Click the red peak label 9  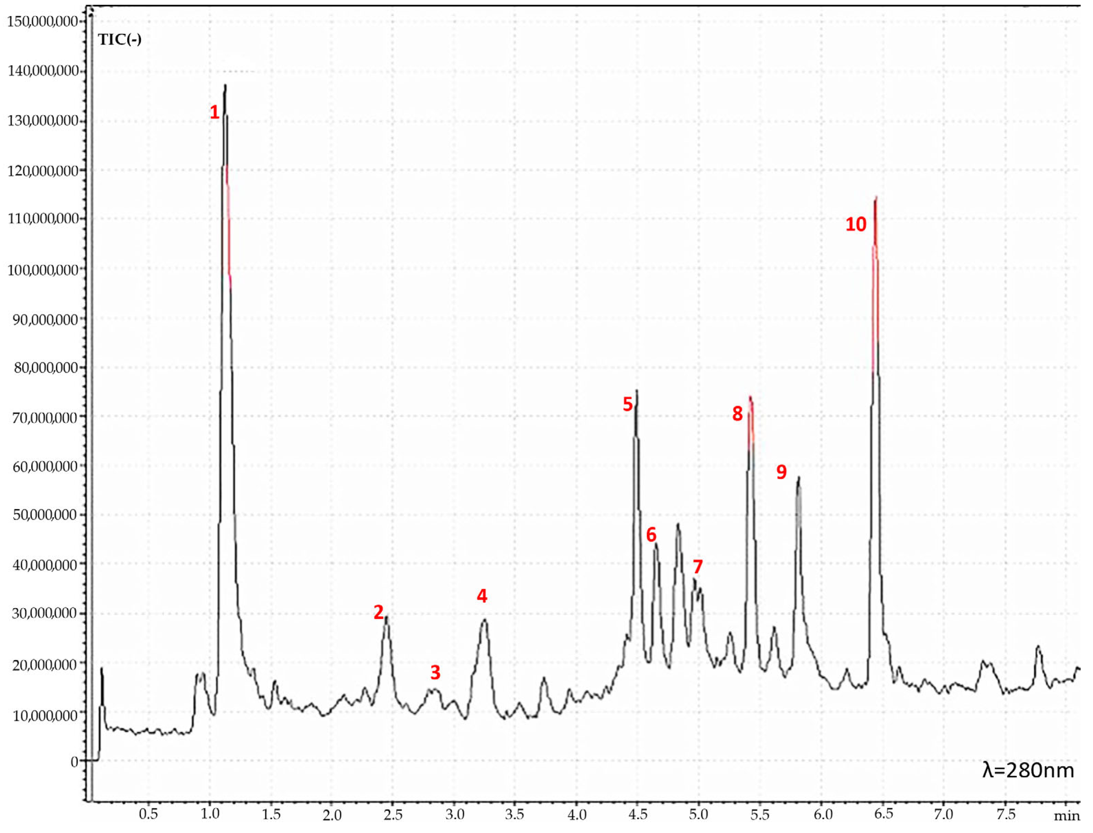(x=781, y=472)
